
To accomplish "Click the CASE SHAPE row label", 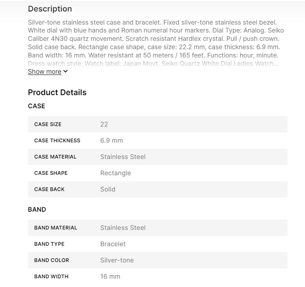I will pos(51,173).
